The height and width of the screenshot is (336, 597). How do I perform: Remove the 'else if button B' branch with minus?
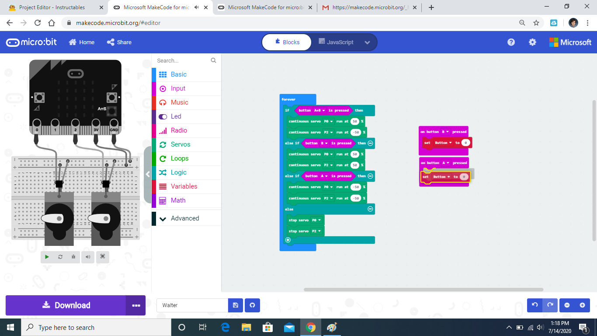(x=370, y=143)
